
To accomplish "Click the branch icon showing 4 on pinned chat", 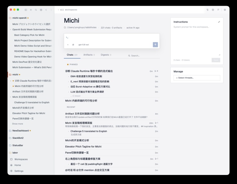I will click(156, 71).
